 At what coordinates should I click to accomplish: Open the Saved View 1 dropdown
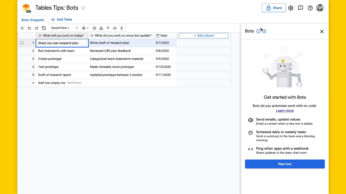[65, 28]
